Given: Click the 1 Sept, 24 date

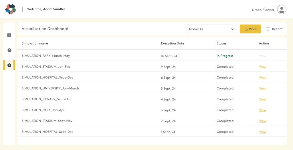Looking at the screenshot, I should tap(168, 132).
